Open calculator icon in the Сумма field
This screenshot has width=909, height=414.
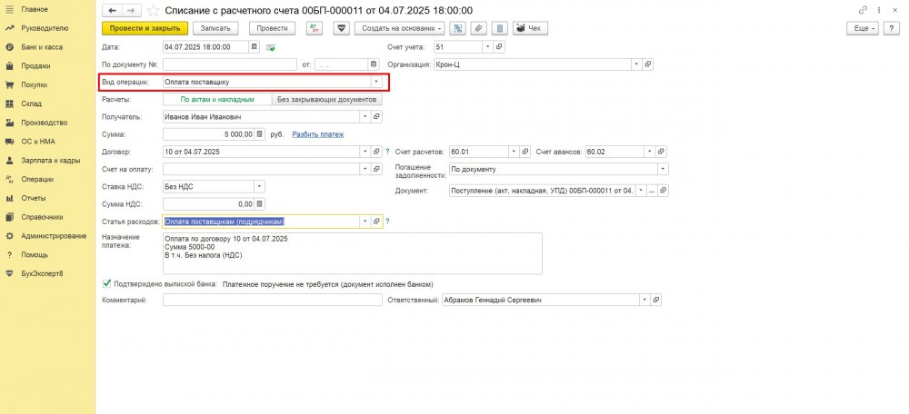(x=260, y=133)
